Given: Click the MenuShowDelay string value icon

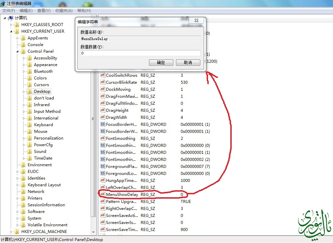Looking at the screenshot, I should [103, 195].
